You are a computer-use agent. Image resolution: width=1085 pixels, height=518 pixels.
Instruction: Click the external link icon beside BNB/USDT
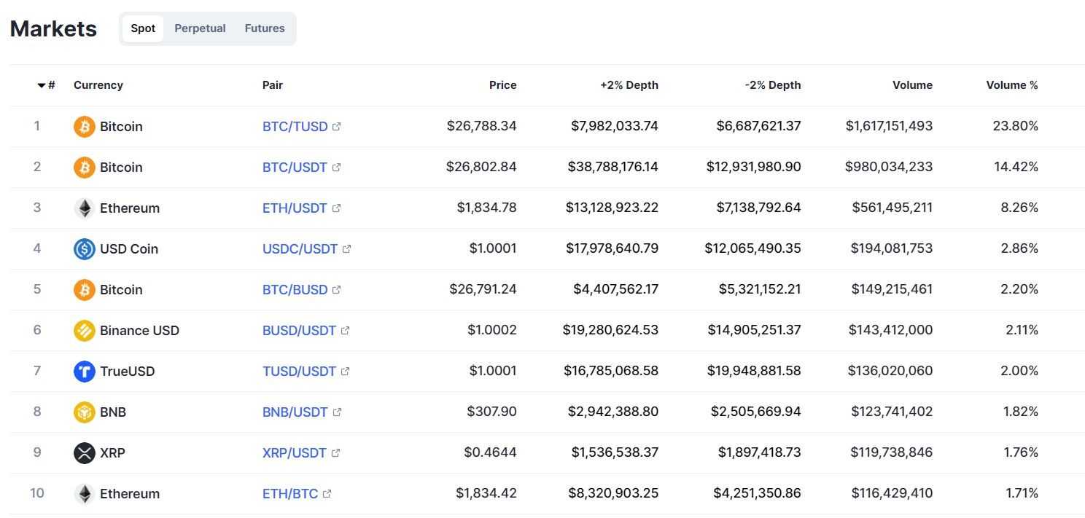pyautogui.click(x=337, y=412)
